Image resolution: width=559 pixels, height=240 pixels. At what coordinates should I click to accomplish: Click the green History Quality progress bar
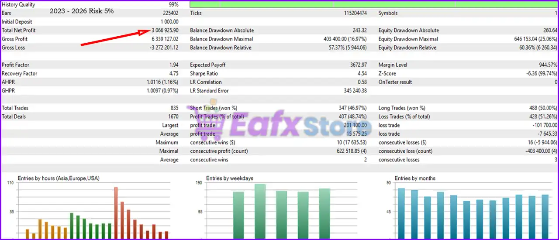pyautogui.click(x=374, y=4)
